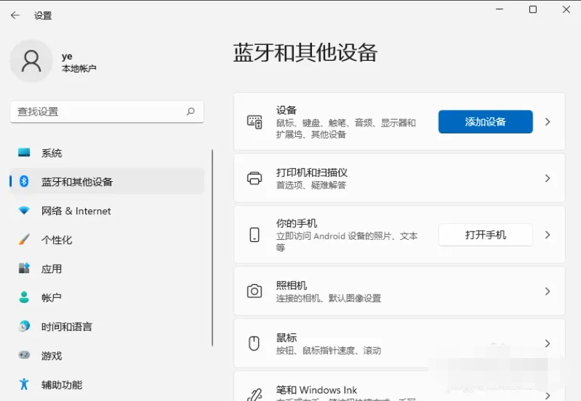Open 应用 in the sidebar

click(52, 269)
